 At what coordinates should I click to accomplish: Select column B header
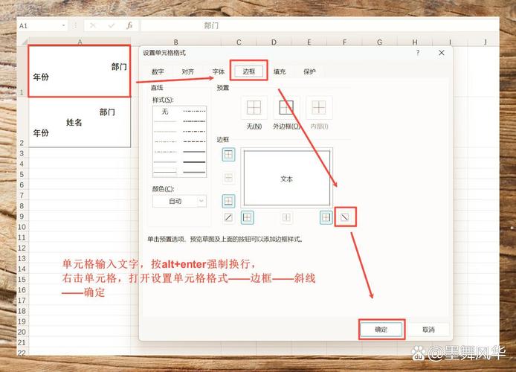[176, 42]
